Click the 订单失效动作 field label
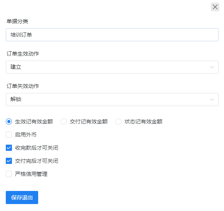The width and height of the screenshot is (224, 211). point(23,86)
